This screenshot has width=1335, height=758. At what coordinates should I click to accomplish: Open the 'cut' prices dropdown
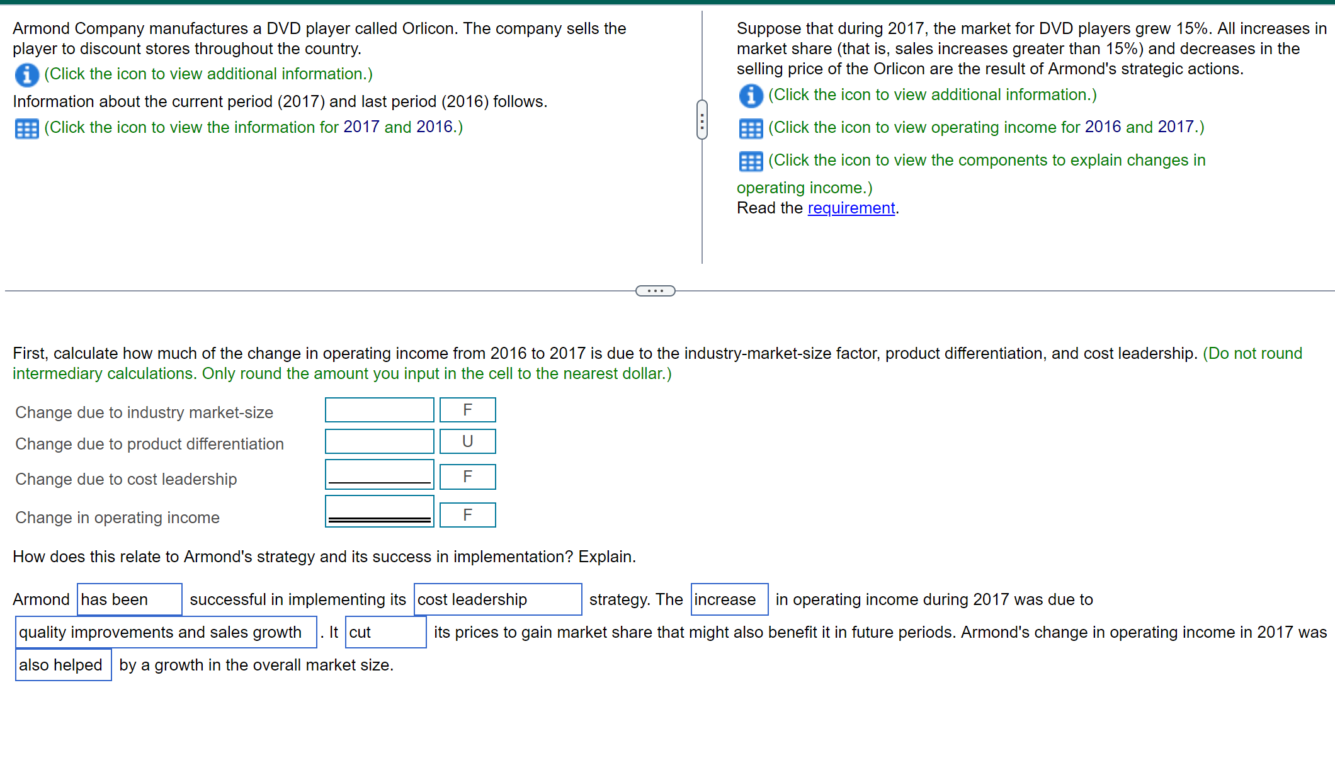[x=385, y=631]
